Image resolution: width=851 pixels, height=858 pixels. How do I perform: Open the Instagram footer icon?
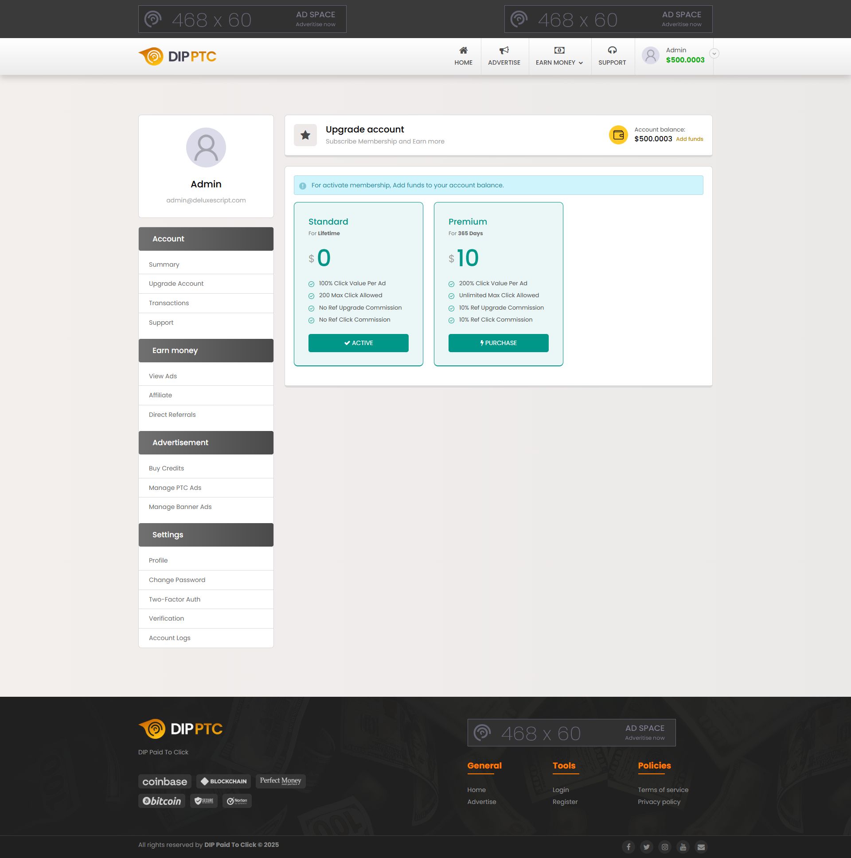point(664,847)
